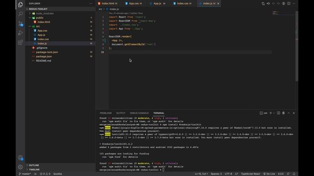Open README.md in the file tree
314x176 pixels.
click(44, 61)
